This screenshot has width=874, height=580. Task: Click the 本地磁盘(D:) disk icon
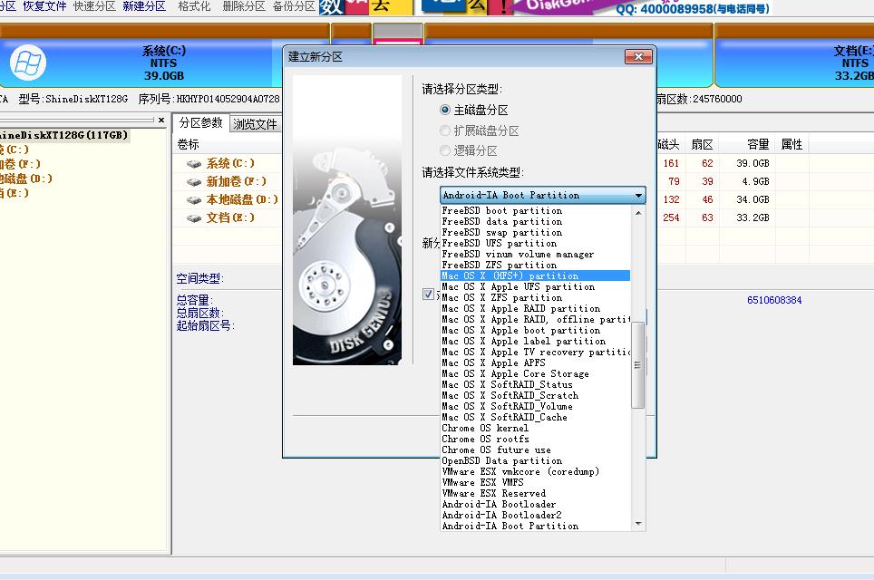point(195,198)
